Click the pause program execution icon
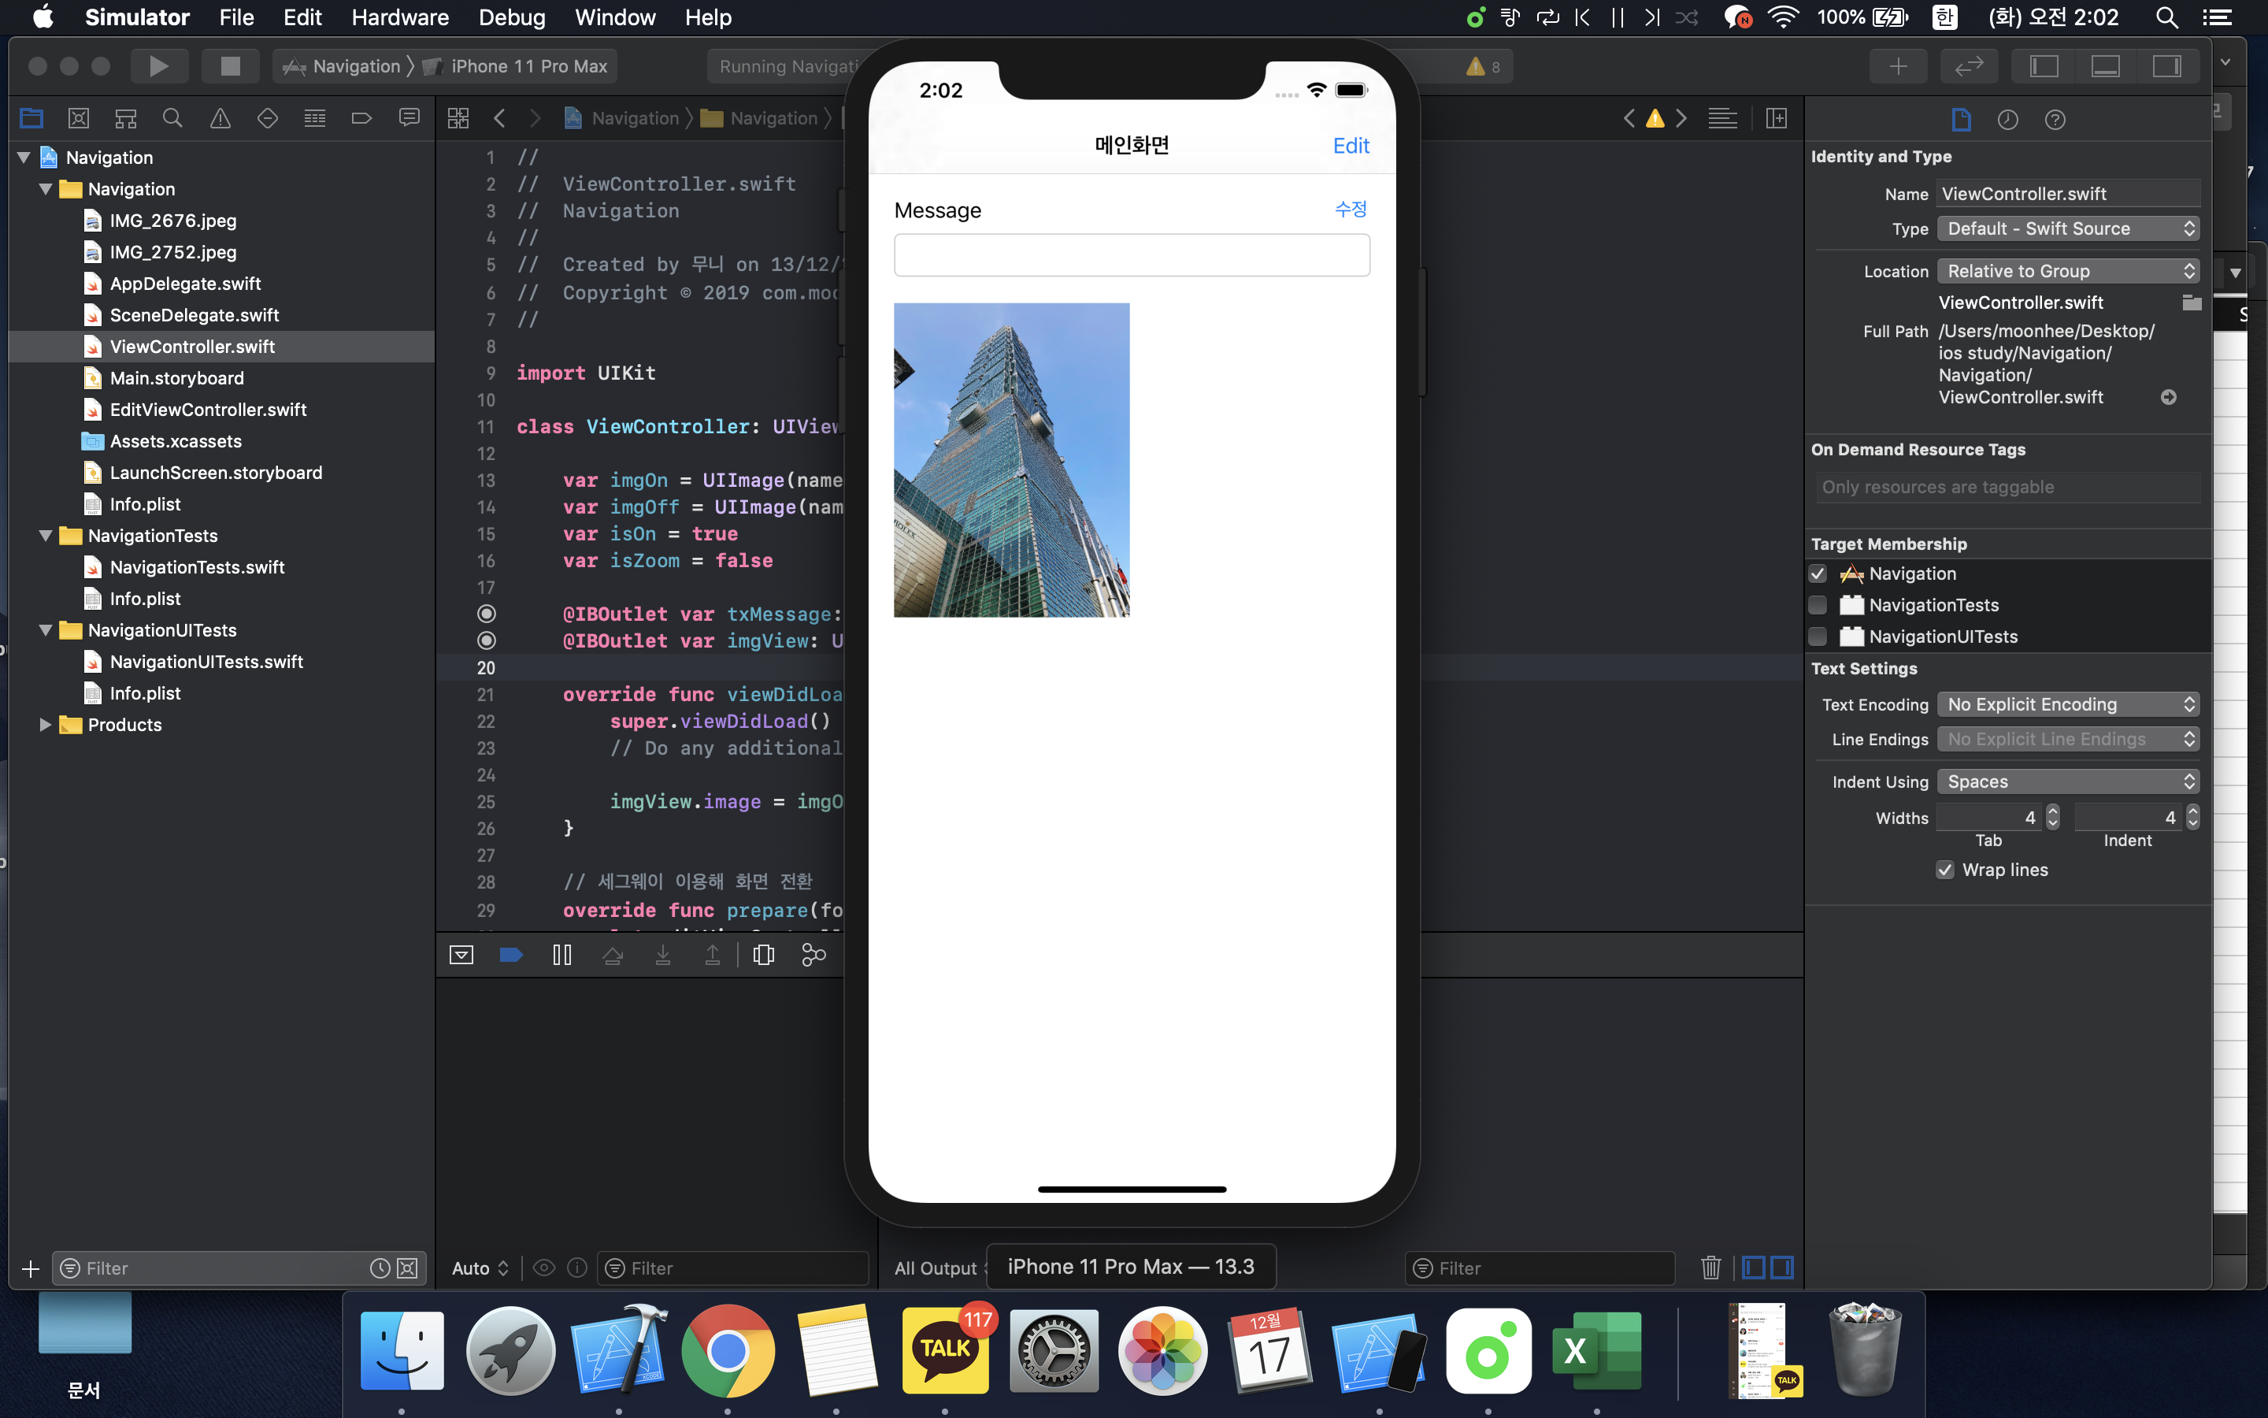 point(561,955)
